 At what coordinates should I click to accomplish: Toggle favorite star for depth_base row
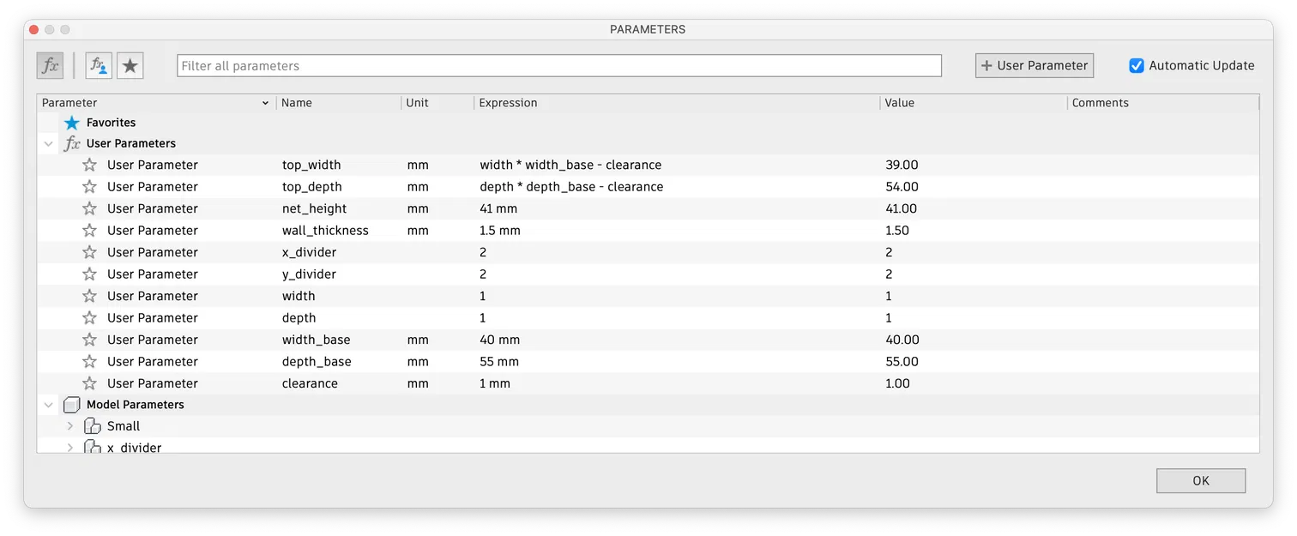pos(89,362)
